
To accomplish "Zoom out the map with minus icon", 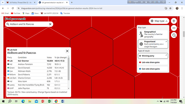I will [x=174, y=28].
